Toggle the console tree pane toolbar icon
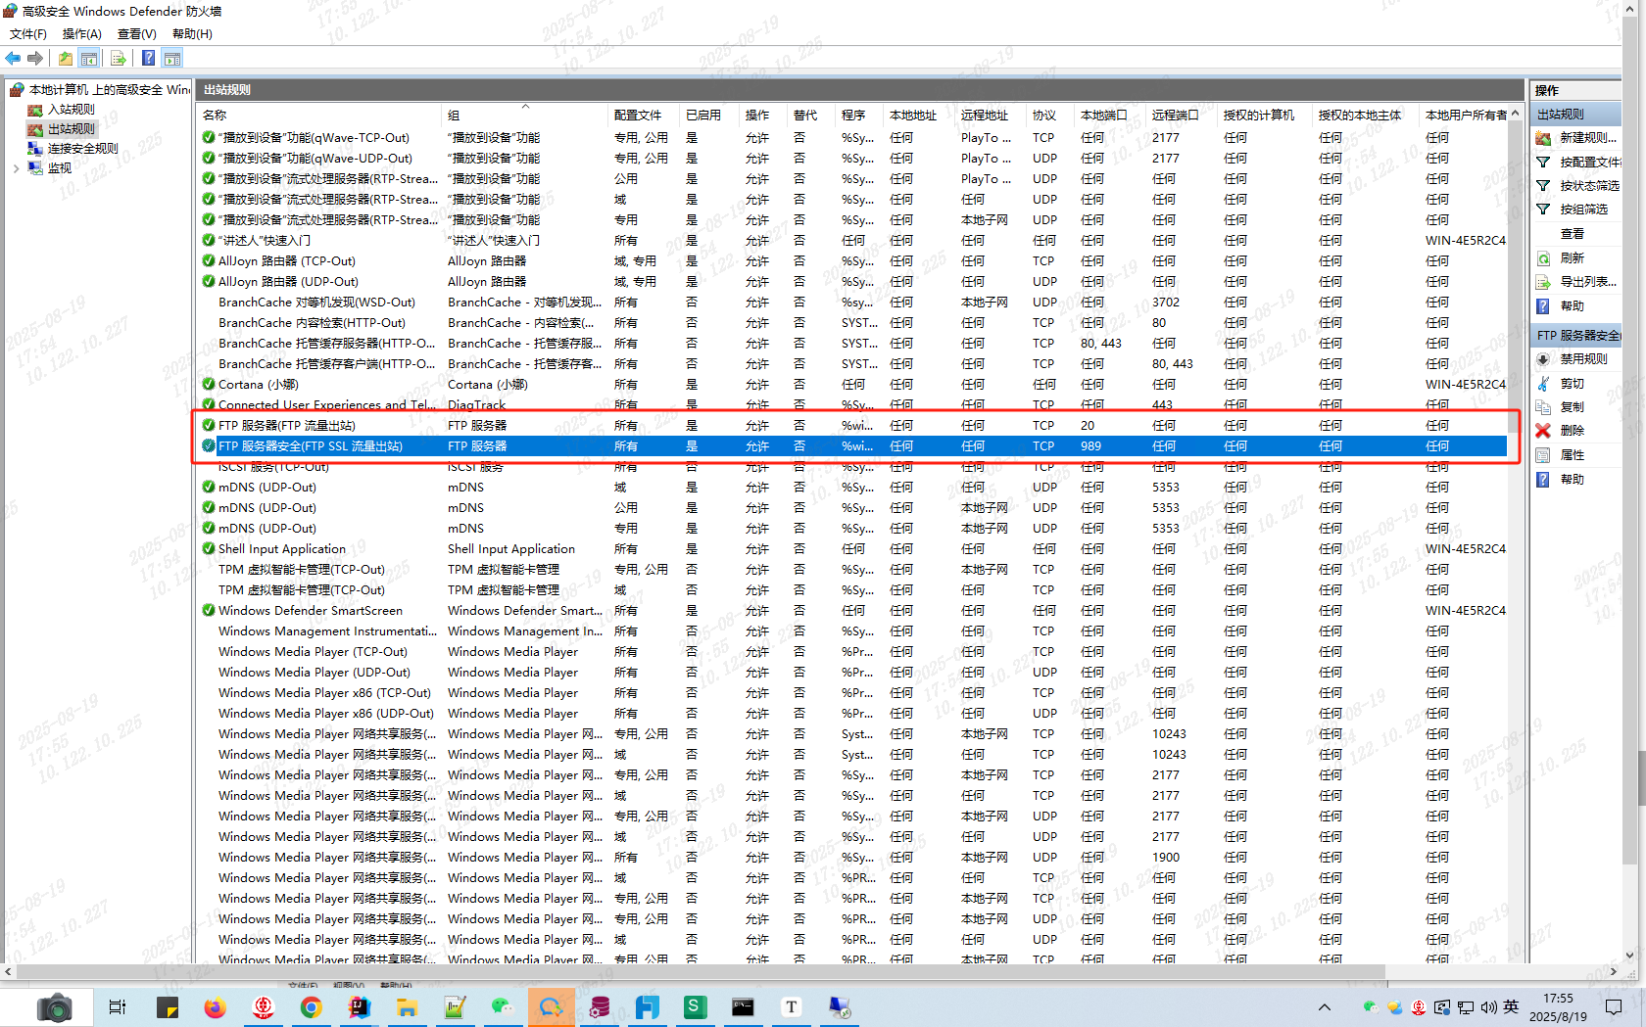This screenshot has width=1646, height=1027. (x=89, y=59)
